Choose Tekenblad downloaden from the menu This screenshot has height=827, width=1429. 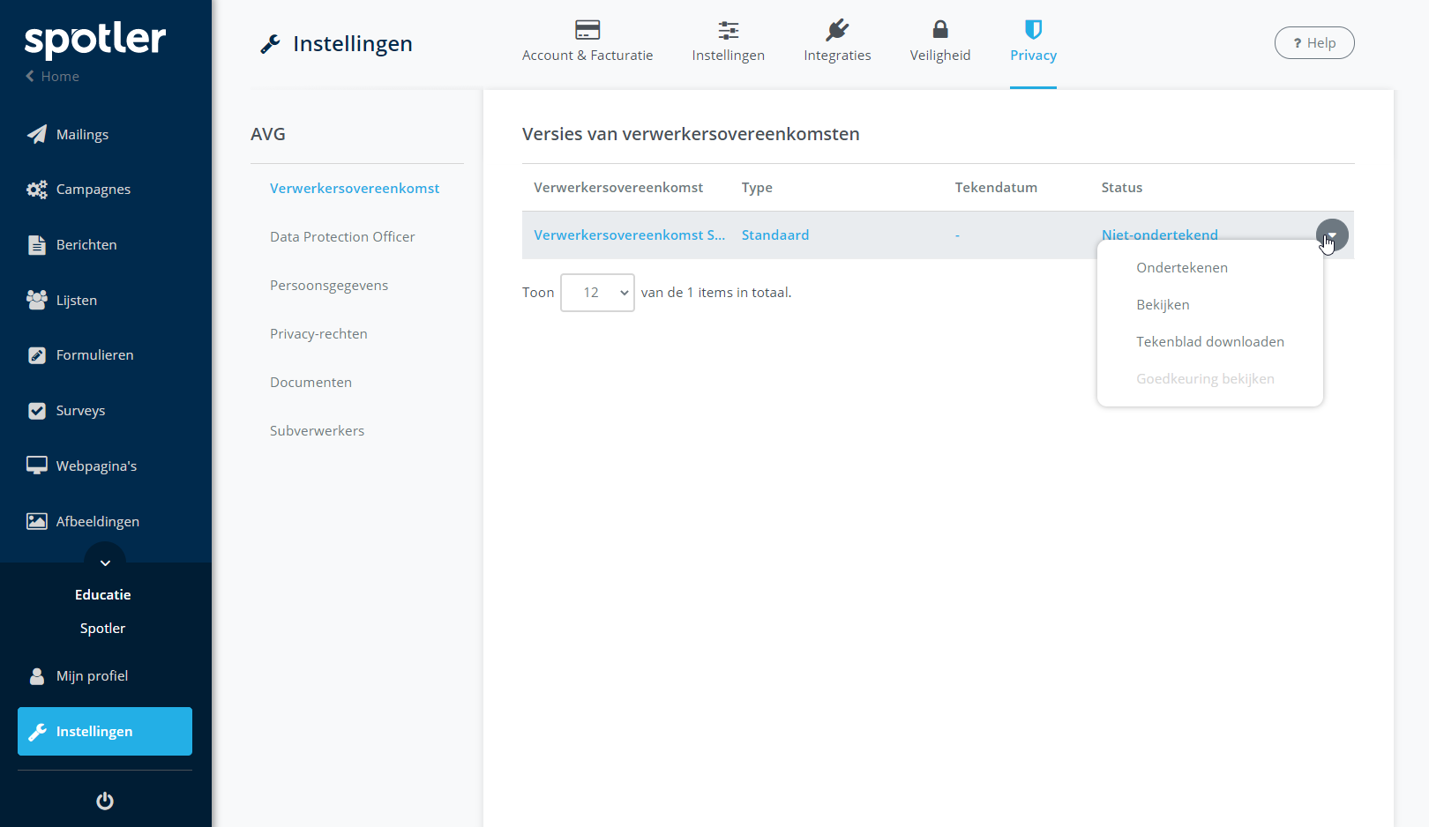click(x=1210, y=341)
